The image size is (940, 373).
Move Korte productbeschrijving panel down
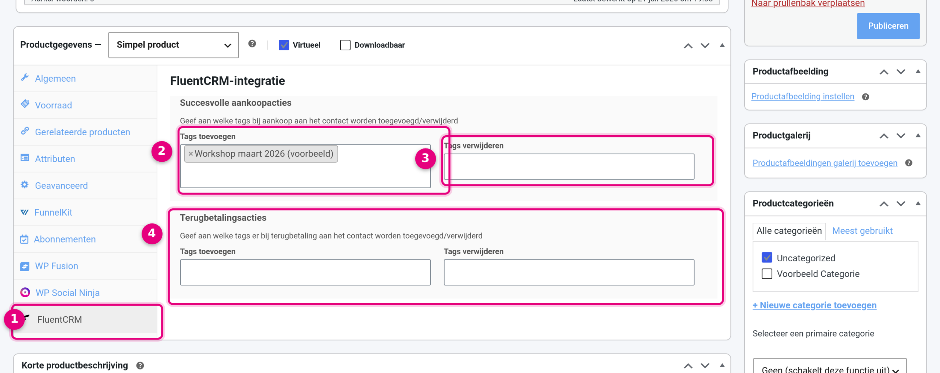click(x=705, y=366)
